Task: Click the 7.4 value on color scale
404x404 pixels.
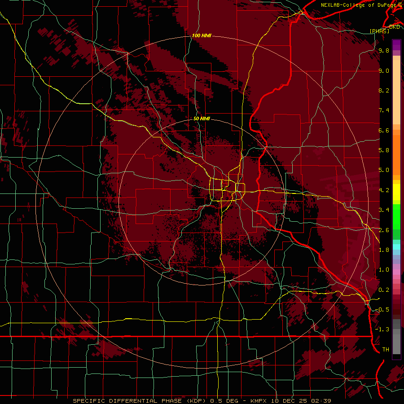Action: pos(384,110)
